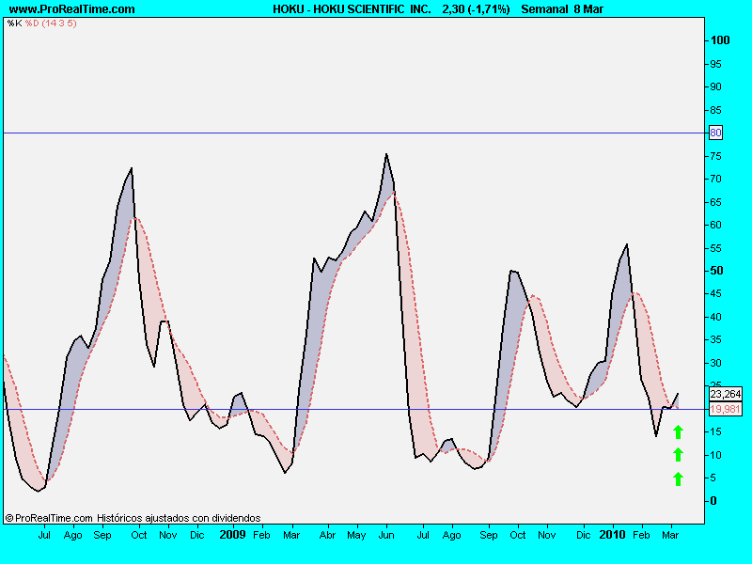Select the %K indicator legend label
The height and width of the screenshot is (564, 752).
click(x=14, y=23)
